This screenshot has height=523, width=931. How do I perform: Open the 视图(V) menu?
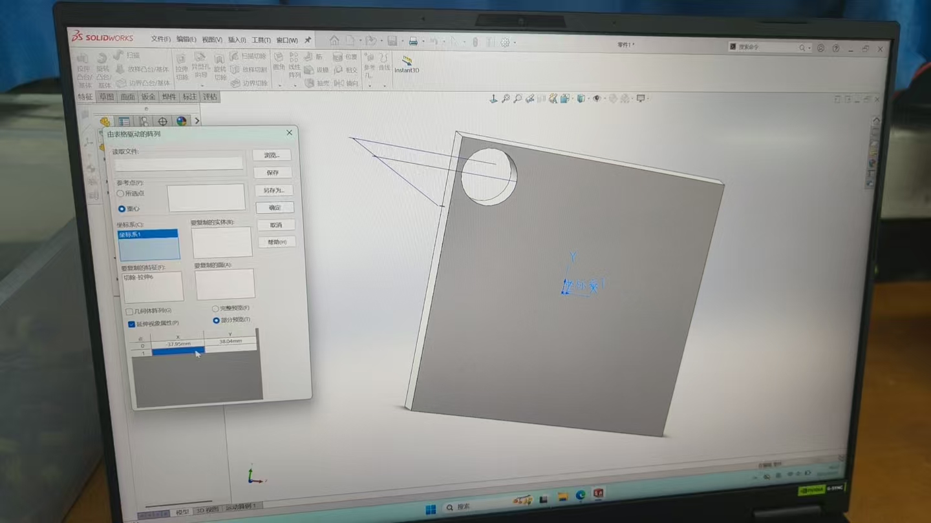coord(212,39)
